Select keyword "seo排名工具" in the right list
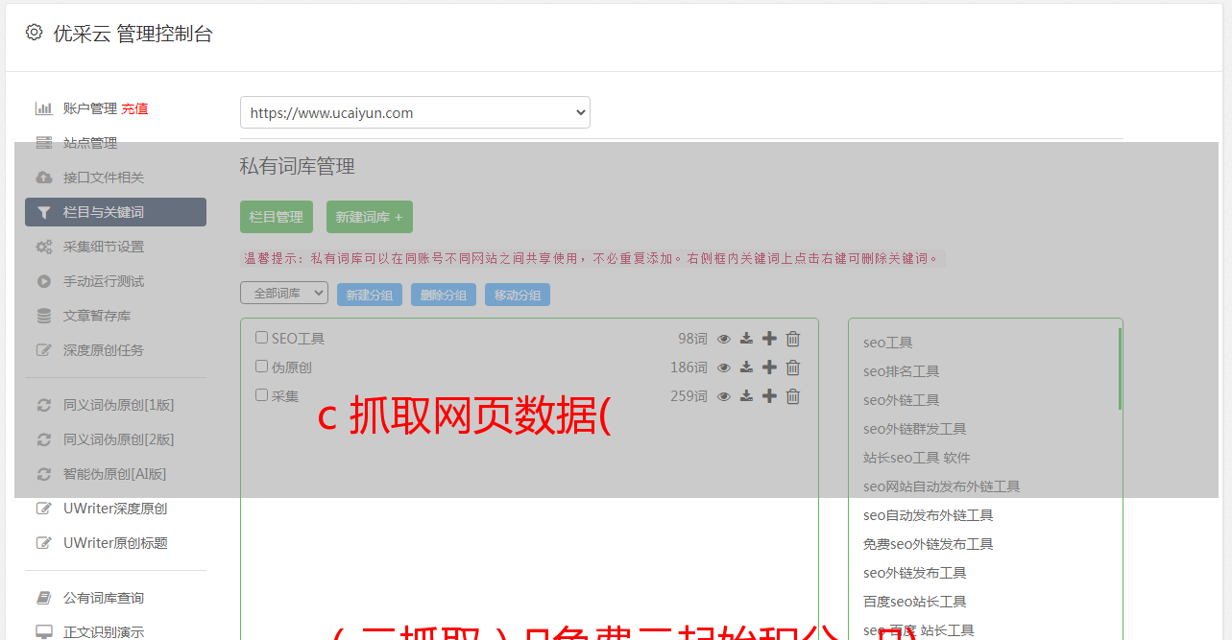 902,371
